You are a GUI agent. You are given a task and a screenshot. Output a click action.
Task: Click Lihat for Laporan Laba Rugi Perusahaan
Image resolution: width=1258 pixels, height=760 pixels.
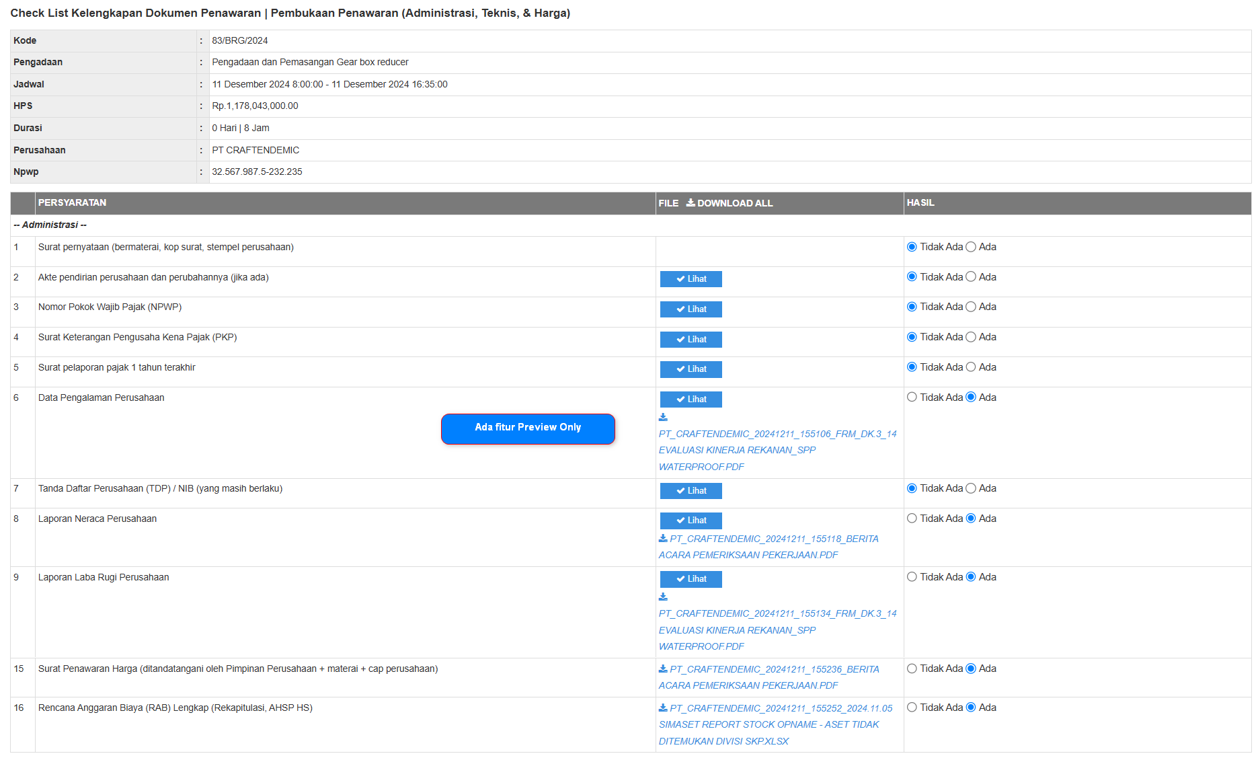coord(691,579)
